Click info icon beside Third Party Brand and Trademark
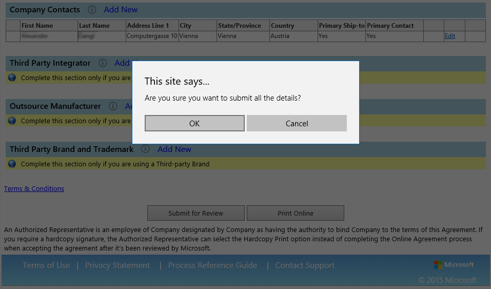 coord(145,149)
